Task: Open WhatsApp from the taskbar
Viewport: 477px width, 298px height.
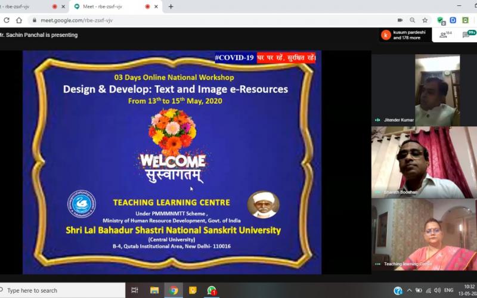Action: pos(212,290)
